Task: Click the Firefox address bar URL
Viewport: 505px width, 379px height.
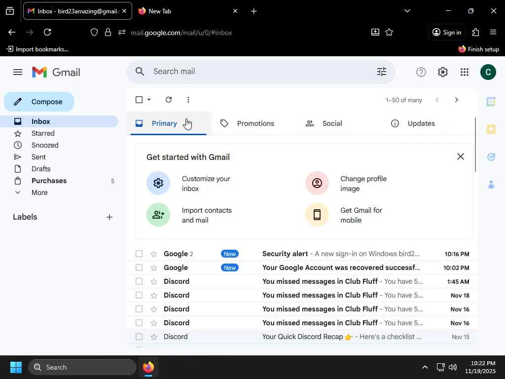Action: (x=181, y=33)
